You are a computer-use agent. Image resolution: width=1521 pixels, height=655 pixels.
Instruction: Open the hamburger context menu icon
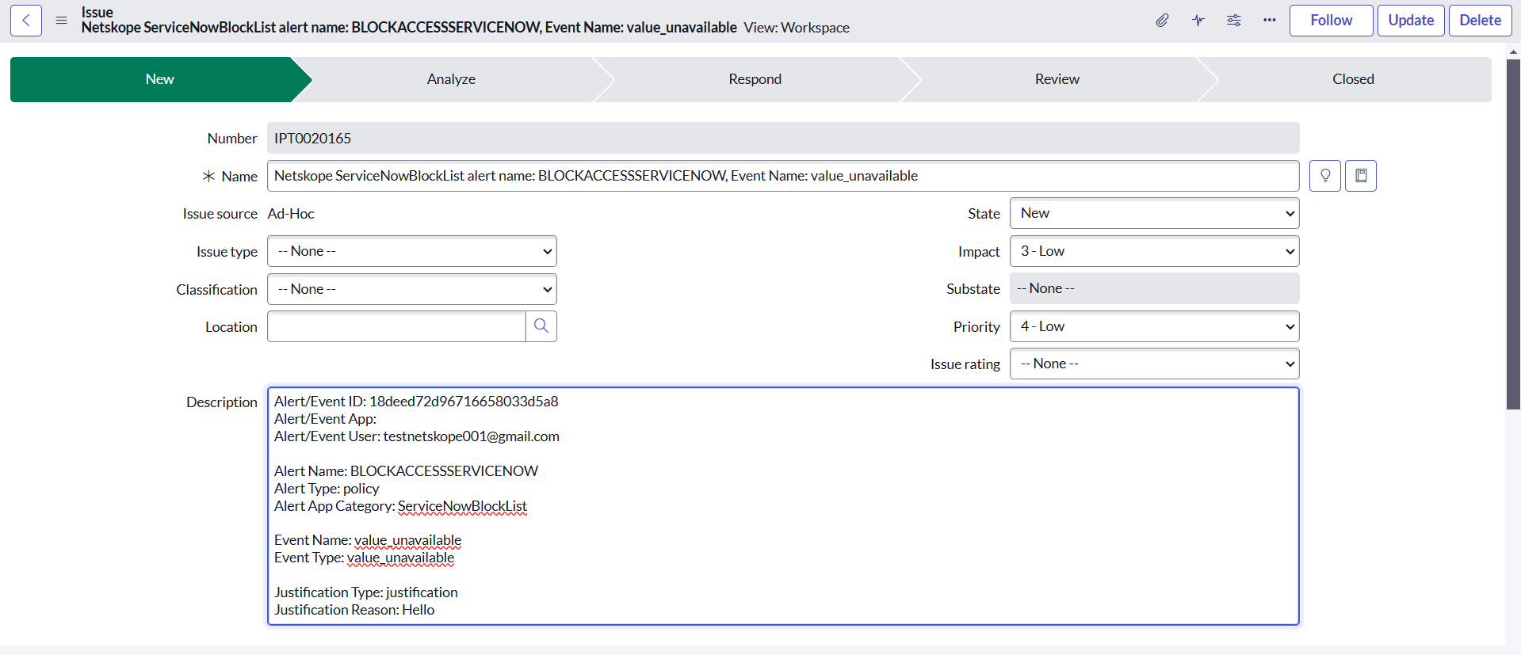point(61,21)
